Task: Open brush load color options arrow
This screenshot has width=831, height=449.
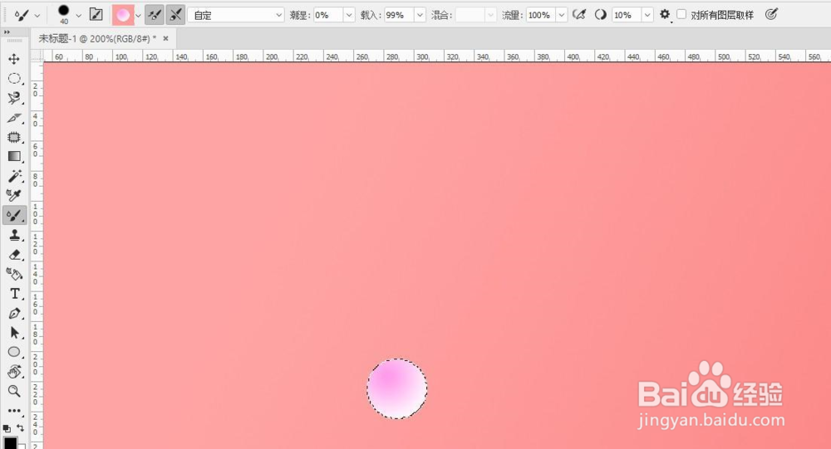Action: pyautogui.click(x=138, y=16)
